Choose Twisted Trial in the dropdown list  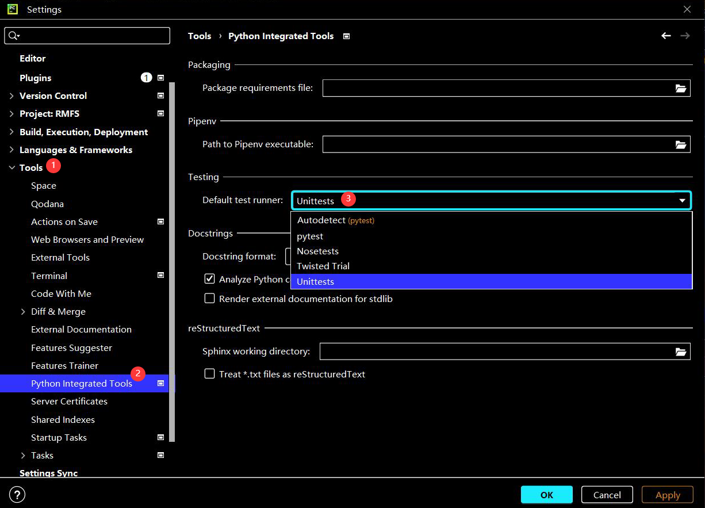[x=323, y=266]
